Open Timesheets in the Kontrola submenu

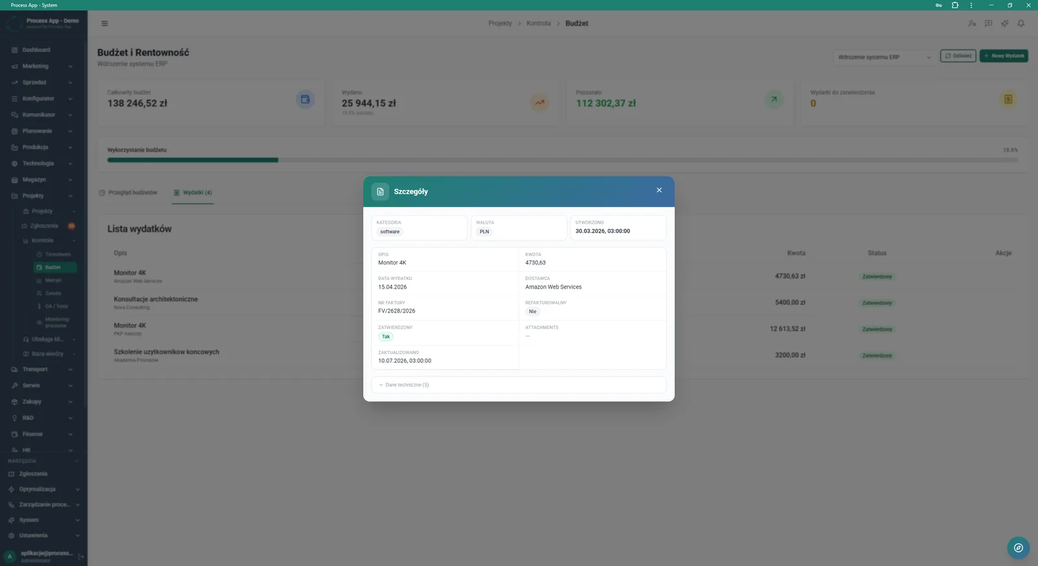54,254
